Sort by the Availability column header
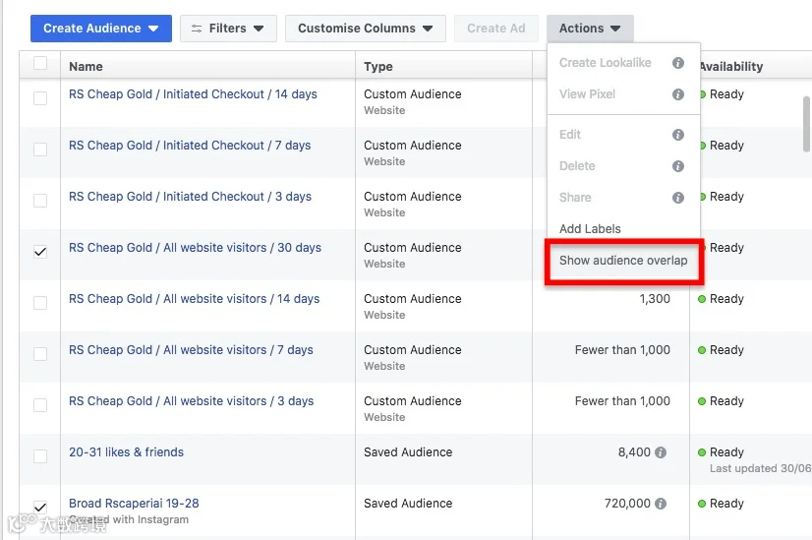The width and height of the screenshot is (812, 540). 731,66
